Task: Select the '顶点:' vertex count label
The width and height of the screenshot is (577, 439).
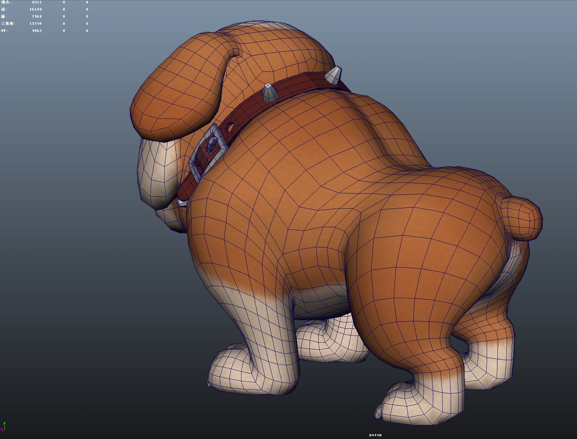Action: click(6, 2)
